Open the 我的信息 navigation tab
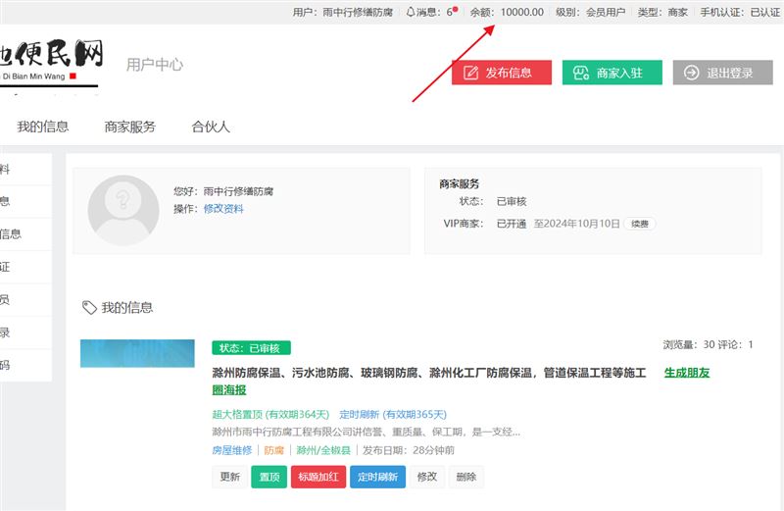 click(x=42, y=127)
